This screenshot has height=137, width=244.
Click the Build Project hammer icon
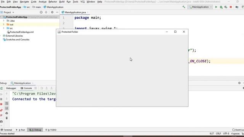[184, 7]
